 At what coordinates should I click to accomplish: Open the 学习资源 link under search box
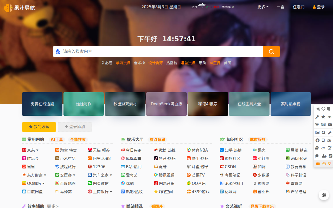click(x=123, y=63)
